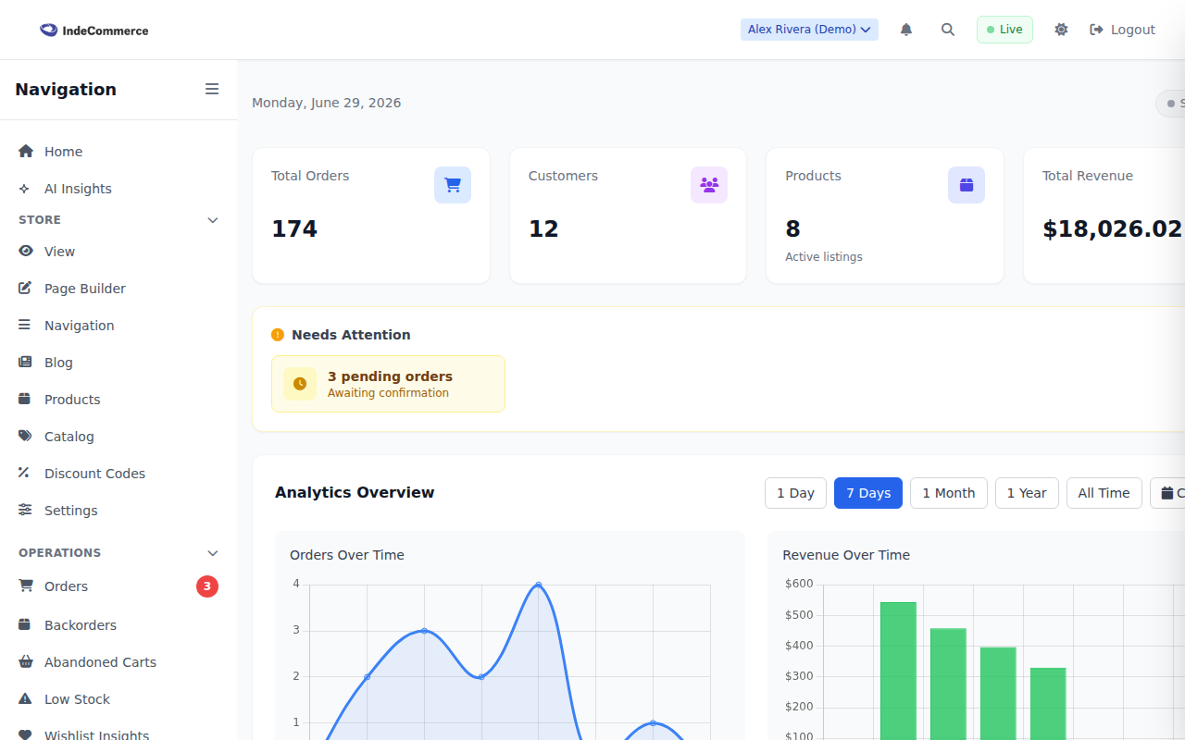This screenshot has width=1185, height=740.
Task: Click the calendar custom range button
Action: pos(1167,493)
